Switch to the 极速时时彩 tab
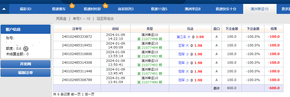The width and height of the screenshot is (290, 97). pyautogui.click(x=92, y=9)
